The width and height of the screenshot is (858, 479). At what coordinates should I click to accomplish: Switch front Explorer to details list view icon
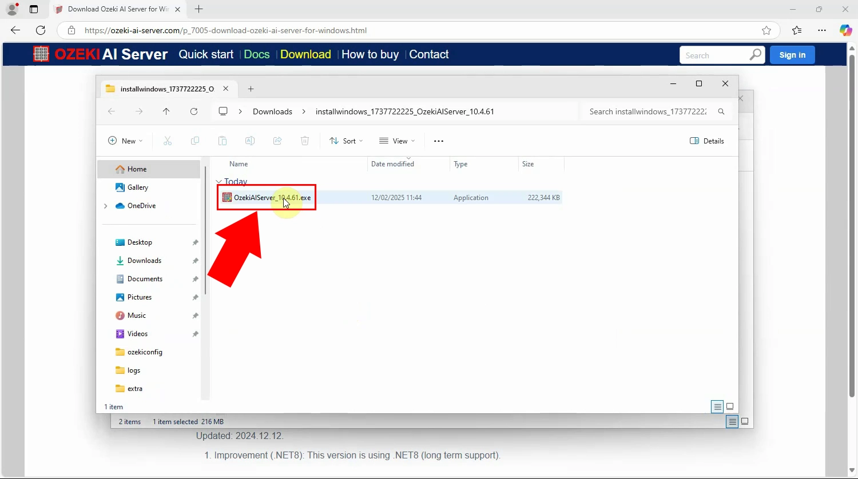pos(717,406)
